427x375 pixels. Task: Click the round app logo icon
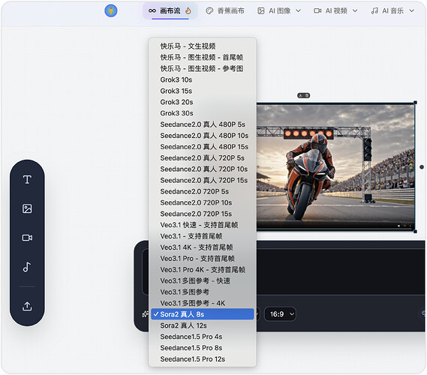(111, 11)
